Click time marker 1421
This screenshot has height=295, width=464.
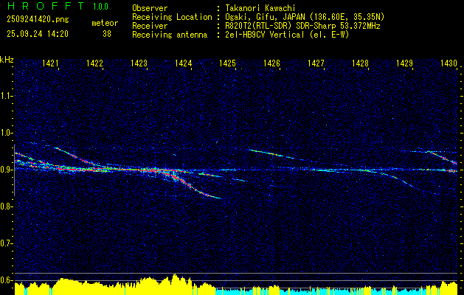pos(50,63)
